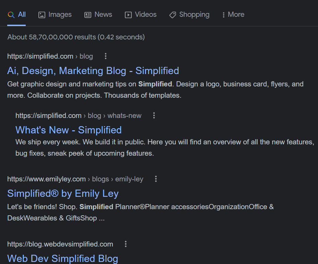Viewport: 318px width, 264px height.
Task: Click the https://blog.webdevsimplified.com URL
Action: tap(60, 244)
